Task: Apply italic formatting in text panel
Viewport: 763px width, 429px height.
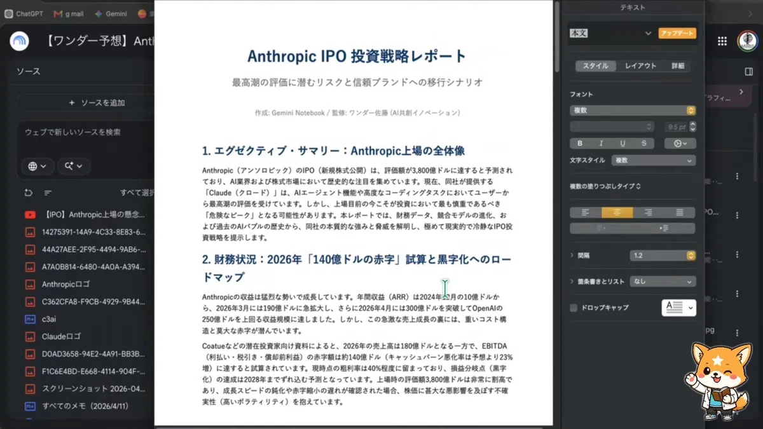Action: tap(601, 144)
